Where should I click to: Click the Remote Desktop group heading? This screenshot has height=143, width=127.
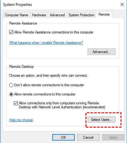22,67
